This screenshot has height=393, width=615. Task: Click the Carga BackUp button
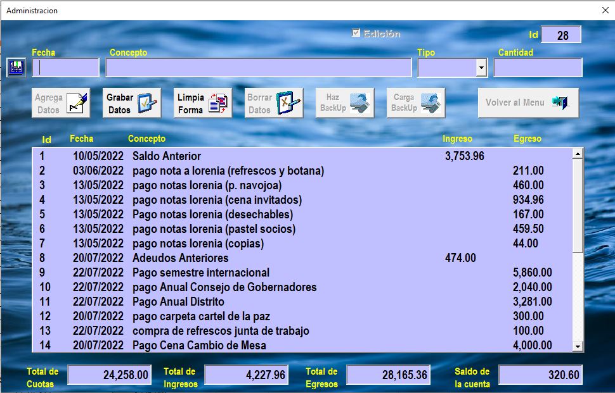[416, 103]
